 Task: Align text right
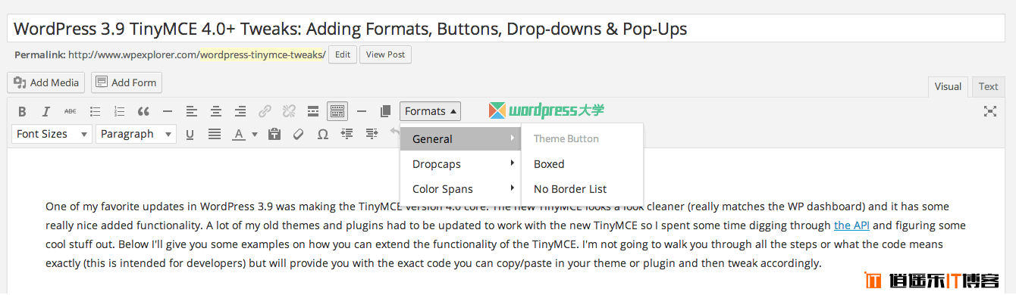pyautogui.click(x=240, y=112)
